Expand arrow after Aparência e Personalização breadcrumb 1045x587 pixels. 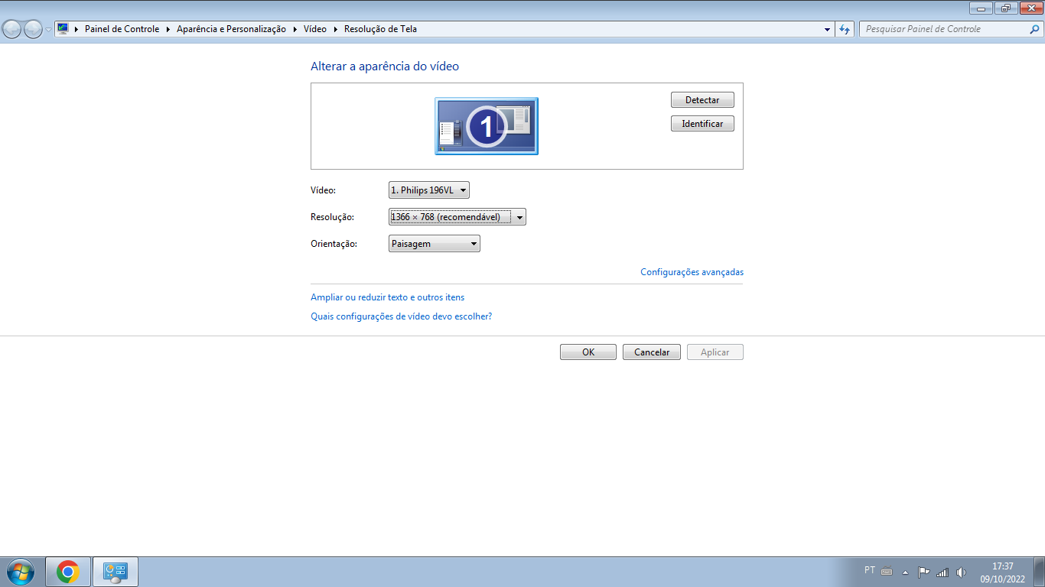click(x=295, y=29)
